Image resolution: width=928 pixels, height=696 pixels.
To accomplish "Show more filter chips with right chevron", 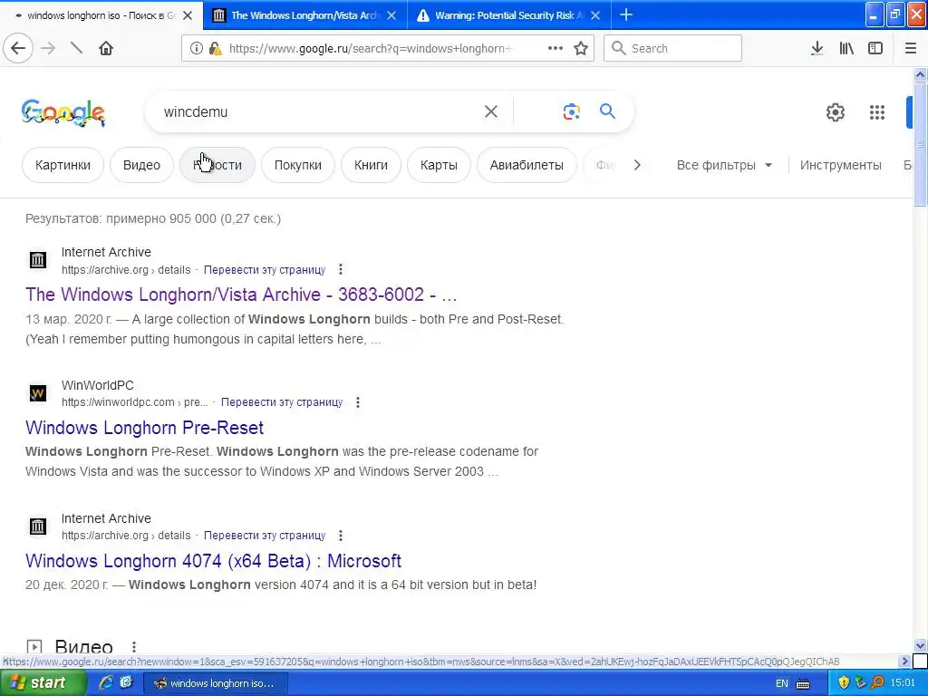I will (x=637, y=165).
